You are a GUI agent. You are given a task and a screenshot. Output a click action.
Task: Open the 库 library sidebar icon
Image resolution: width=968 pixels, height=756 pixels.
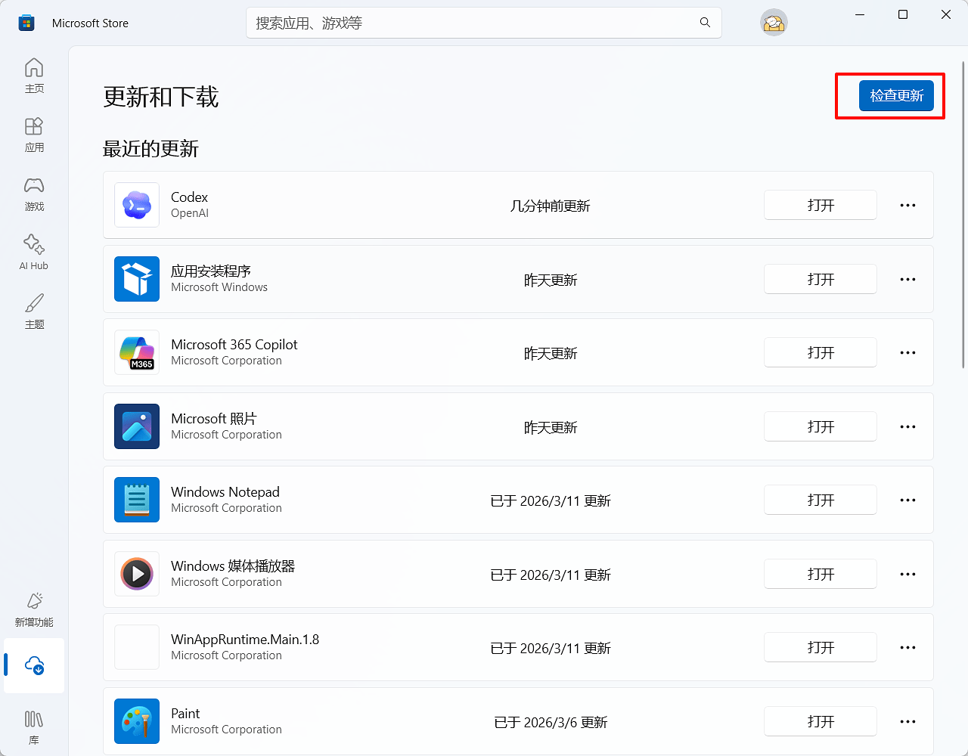click(x=34, y=727)
